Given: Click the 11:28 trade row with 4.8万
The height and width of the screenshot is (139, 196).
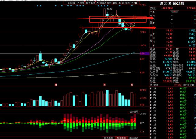Looking at the screenshot, I should pos(173,118).
